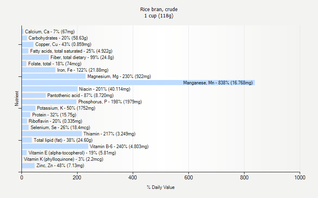Click the chart title 'Rice bran, crude'
The width and height of the screenshot is (318, 198).
[x=159, y=9]
